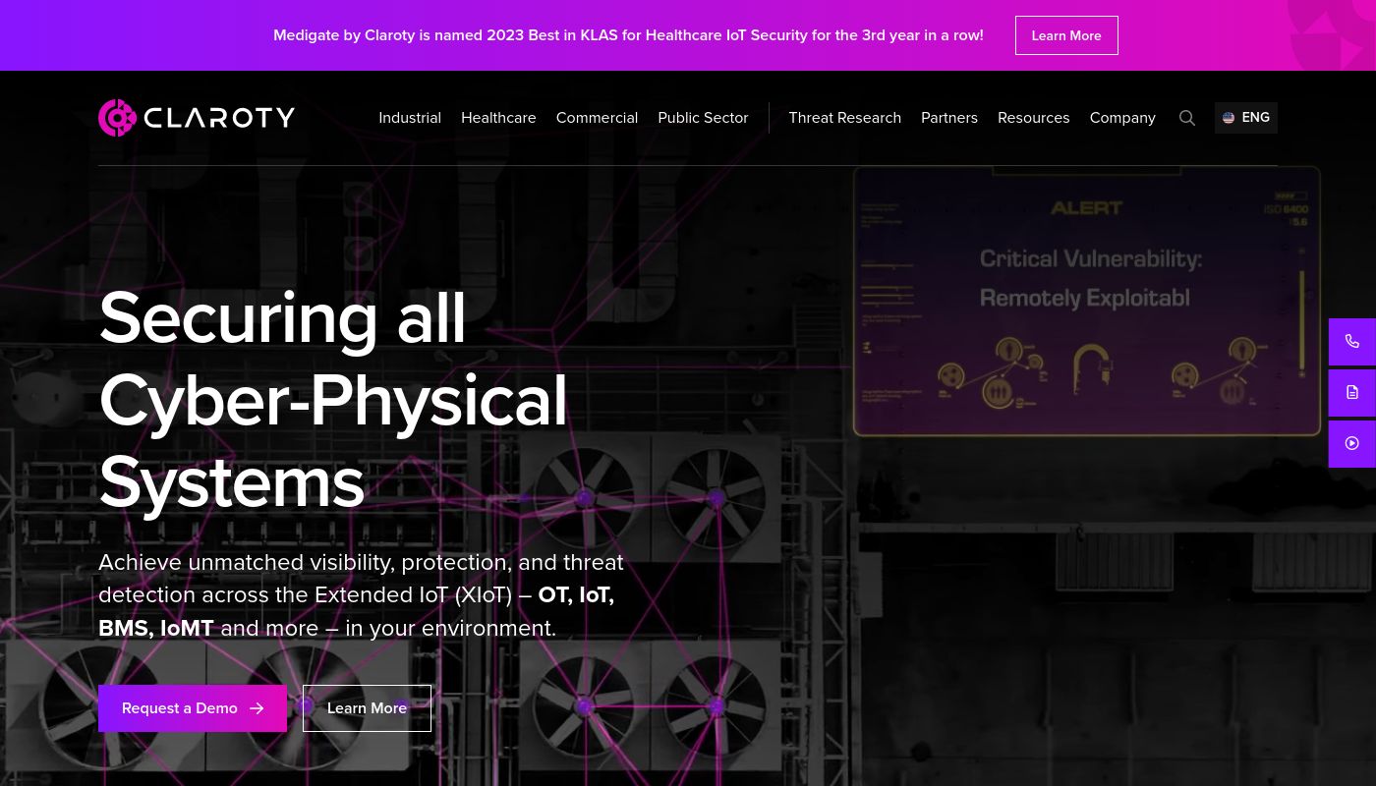Open the search magnifier icon
This screenshot has width=1376, height=786.
(x=1187, y=118)
